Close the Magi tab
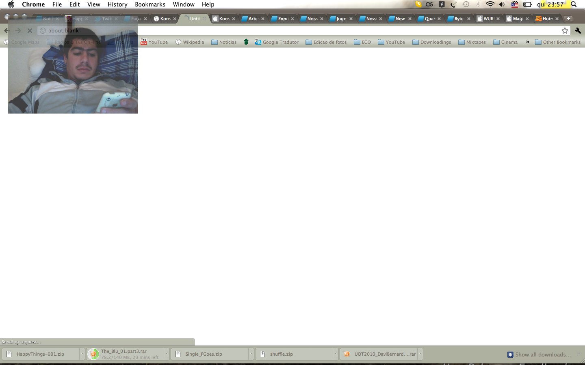 click(x=527, y=19)
